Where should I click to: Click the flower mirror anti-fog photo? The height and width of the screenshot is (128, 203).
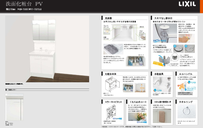point(137,117)
